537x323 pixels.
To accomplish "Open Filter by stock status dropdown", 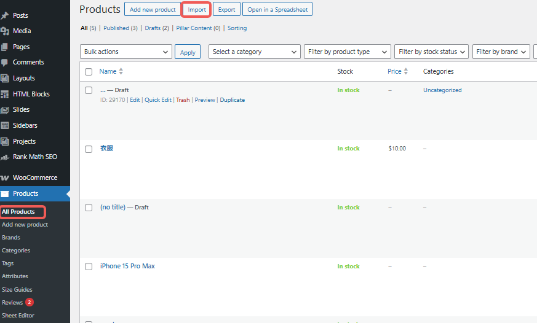I will click(431, 52).
